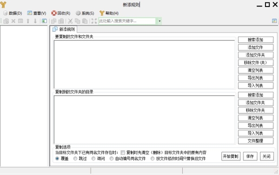Open the 回收(R) menu
Image resolution: width=279 pixels, height=175 pixels.
point(61,13)
